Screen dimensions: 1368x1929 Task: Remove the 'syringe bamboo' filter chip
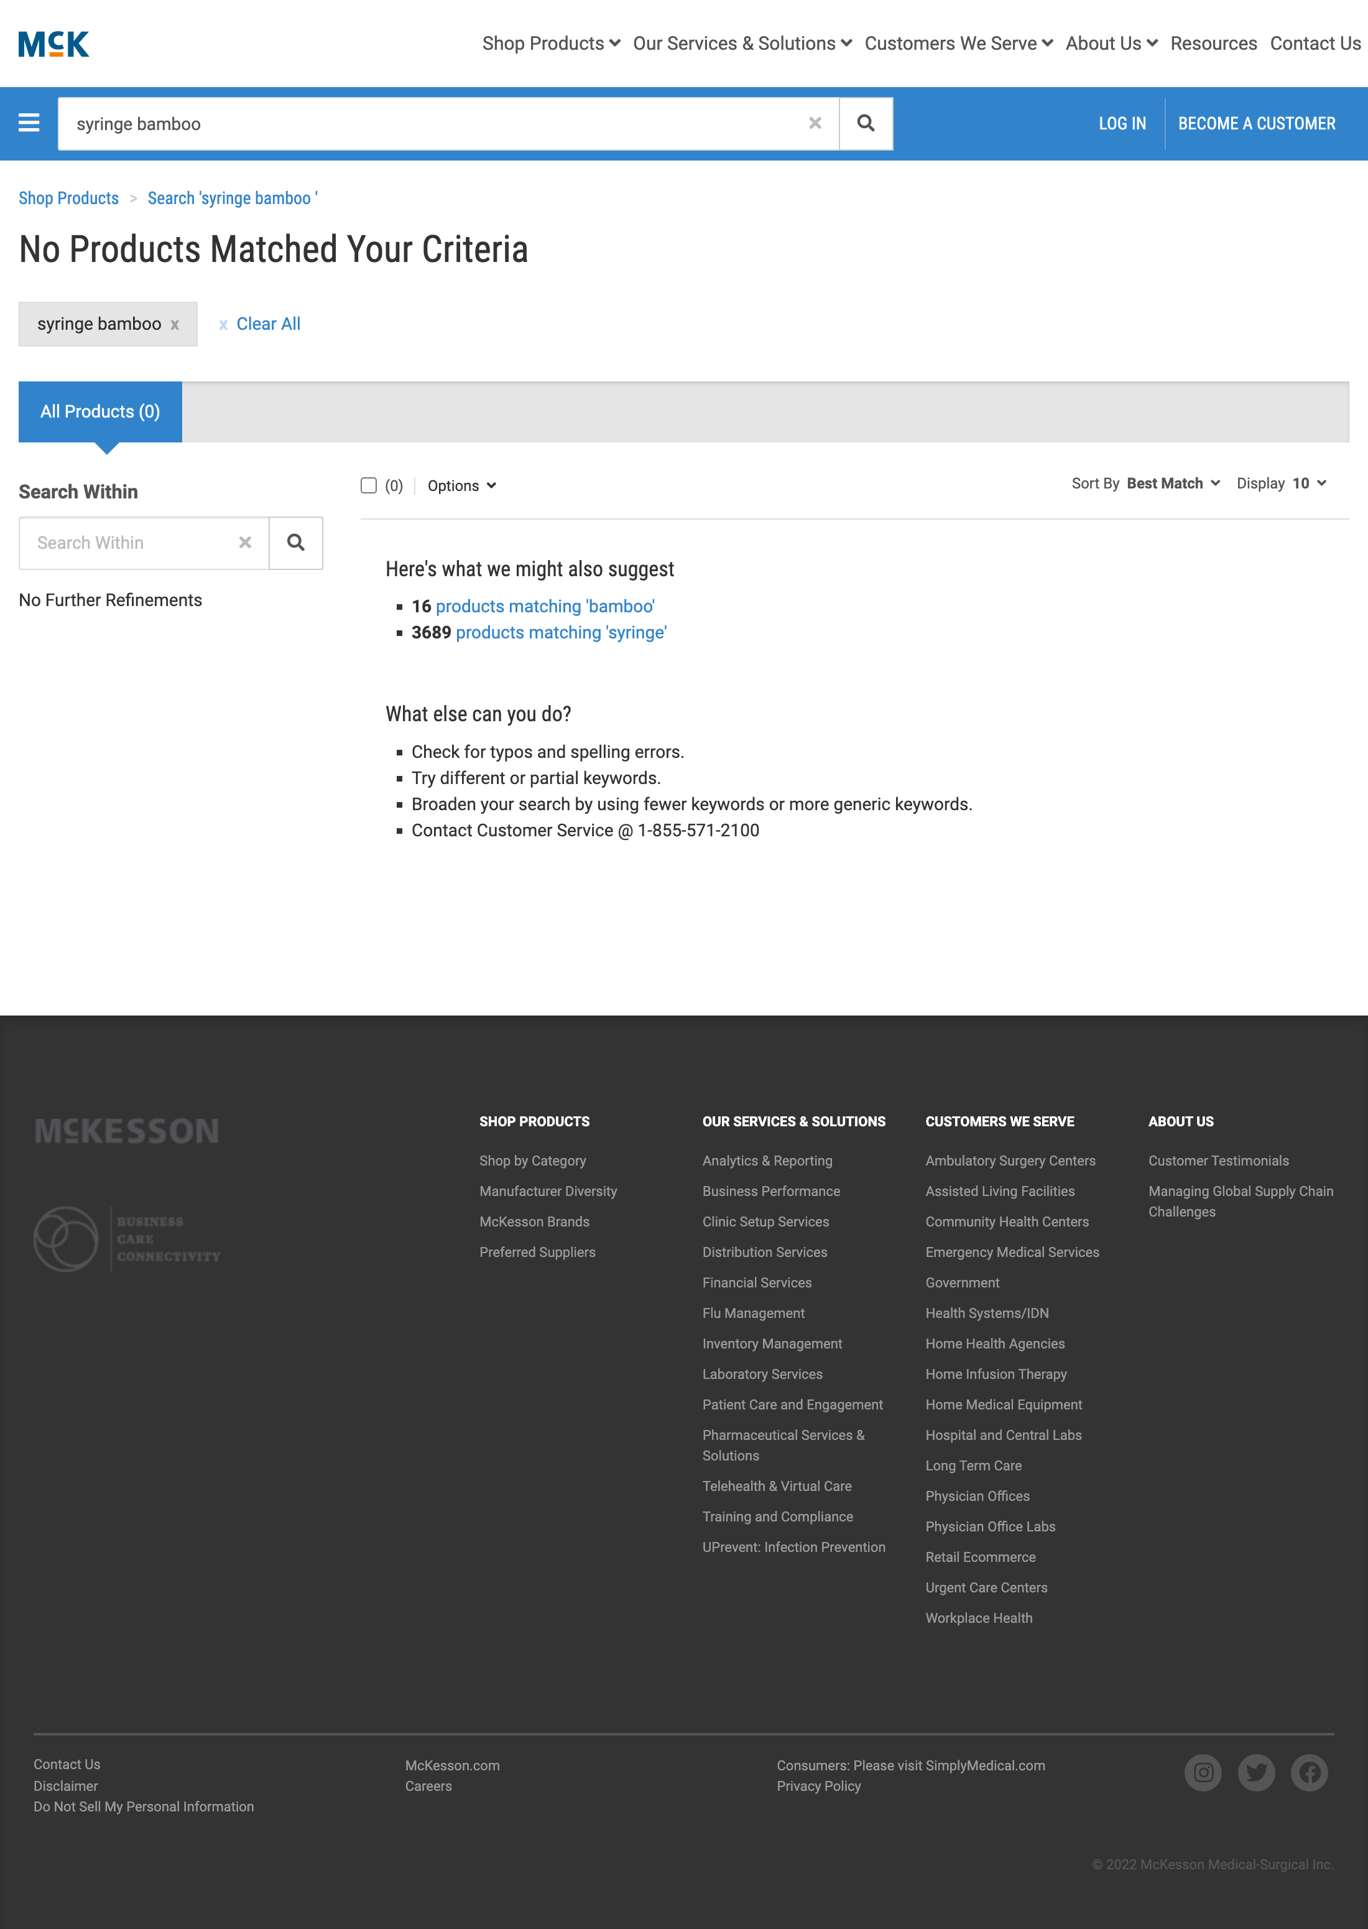(x=175, y=324)
